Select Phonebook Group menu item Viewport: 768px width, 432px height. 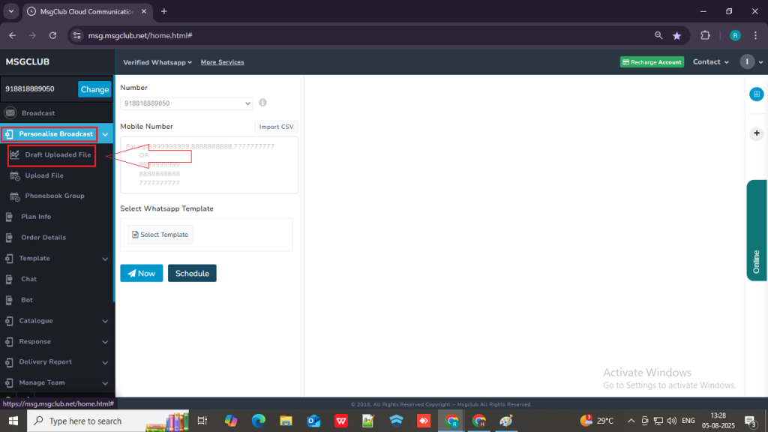[x=54, y=196]
